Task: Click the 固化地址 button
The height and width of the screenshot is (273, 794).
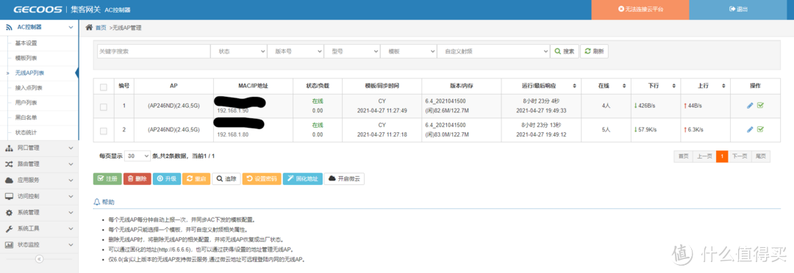Action: coord(302,179)
